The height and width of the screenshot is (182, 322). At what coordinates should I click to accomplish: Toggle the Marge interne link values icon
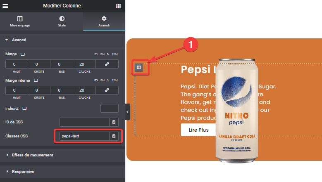coord(107,90)
